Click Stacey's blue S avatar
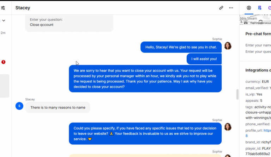The width and height of the screenshot is (271, 157). (x=19, y=106)
